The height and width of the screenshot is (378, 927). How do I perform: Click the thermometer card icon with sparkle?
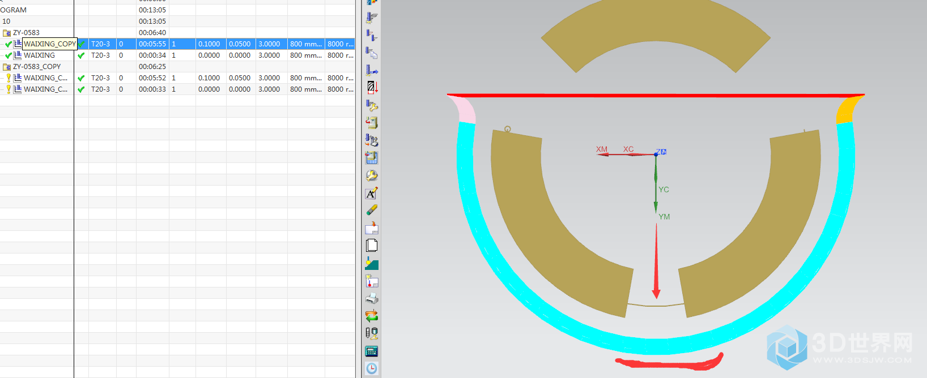click(372, 281)
